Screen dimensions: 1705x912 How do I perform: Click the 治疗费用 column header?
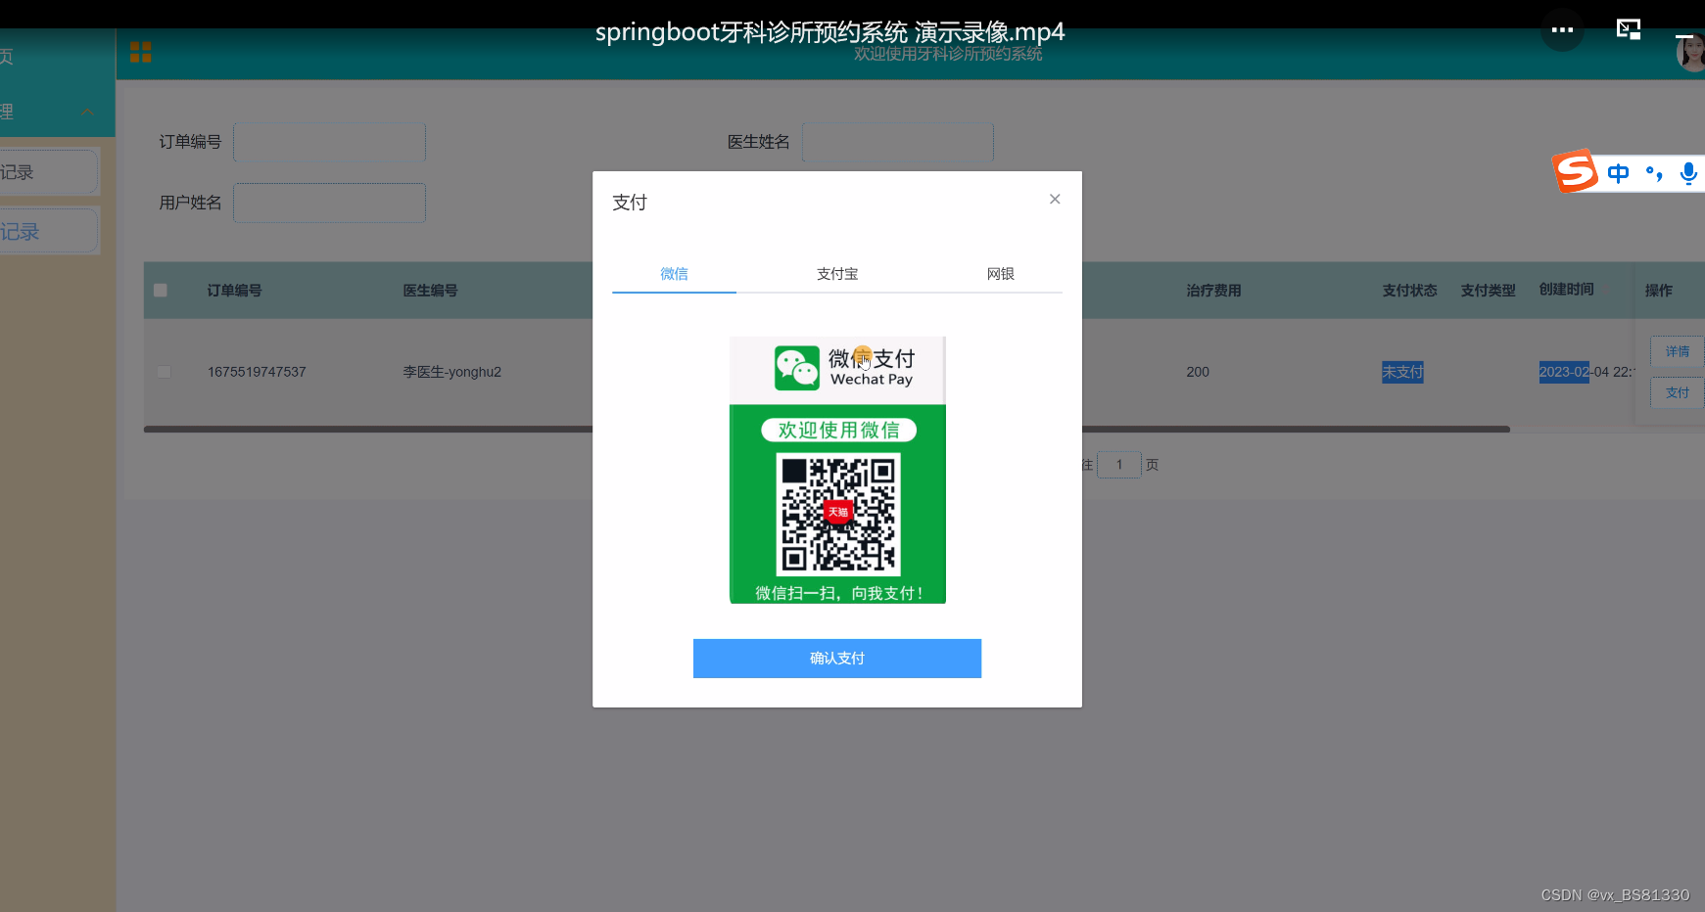[1213, 291]
